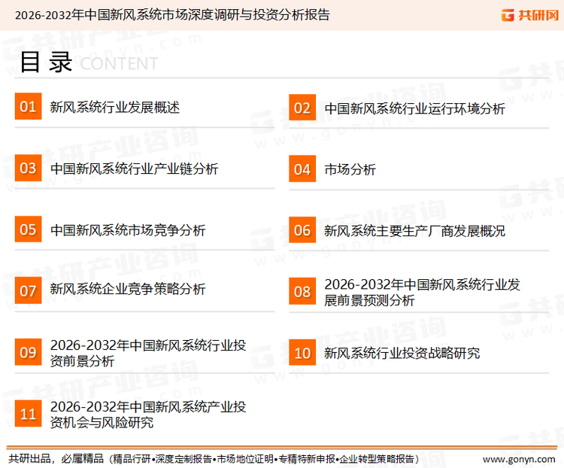The image size is (564, 468).
Task: Click the orange 08 number badge
Action: click(302, 291)
